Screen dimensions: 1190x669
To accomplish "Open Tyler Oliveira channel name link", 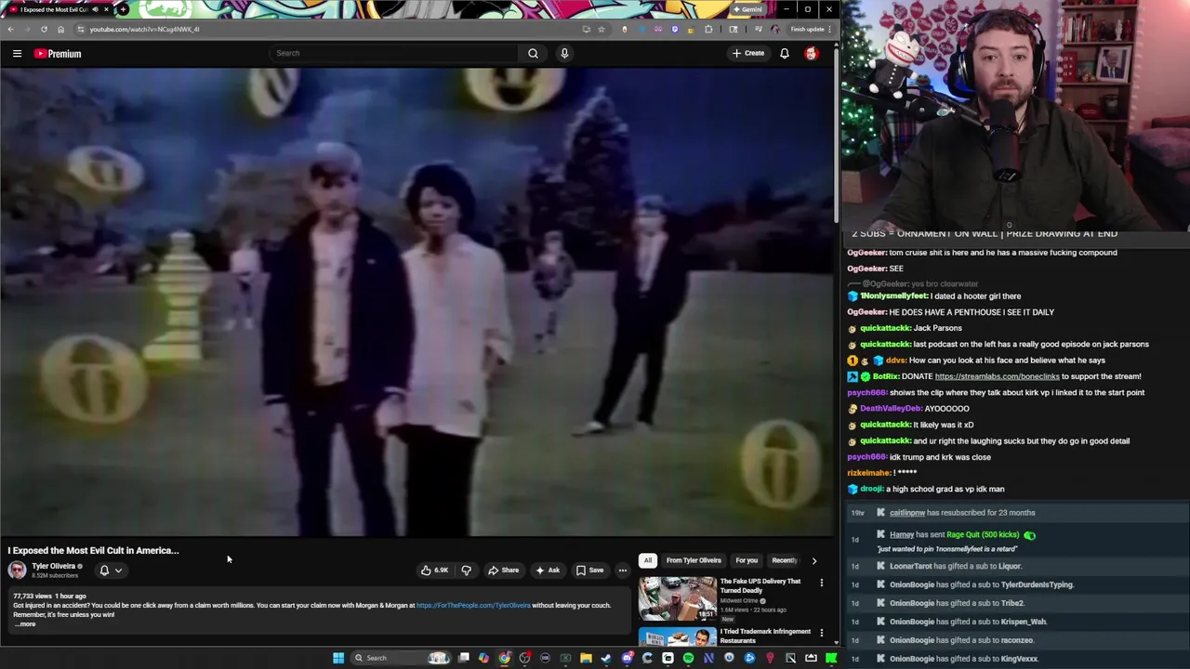I will [x=54, y=566].
